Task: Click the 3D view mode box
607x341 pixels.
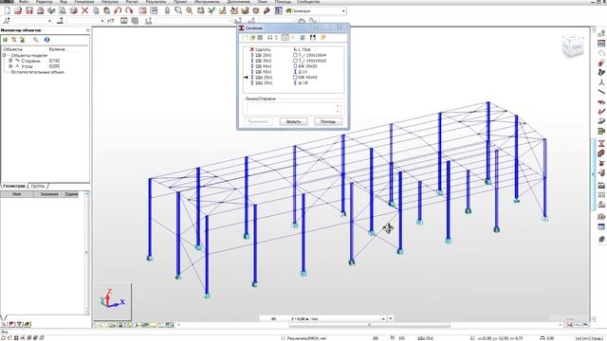Action: [273, 319]
